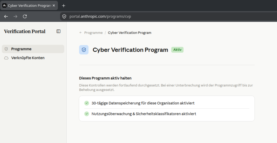
Task: Open a new browser tab
Action: [x=64, y=6]
